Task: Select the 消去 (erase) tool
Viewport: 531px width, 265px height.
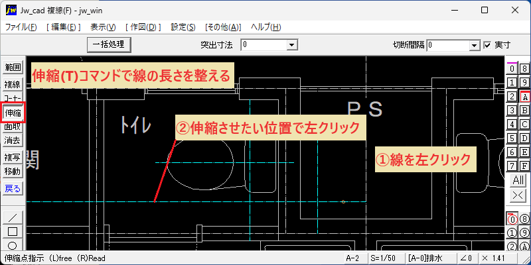Action: click(13, 140)
